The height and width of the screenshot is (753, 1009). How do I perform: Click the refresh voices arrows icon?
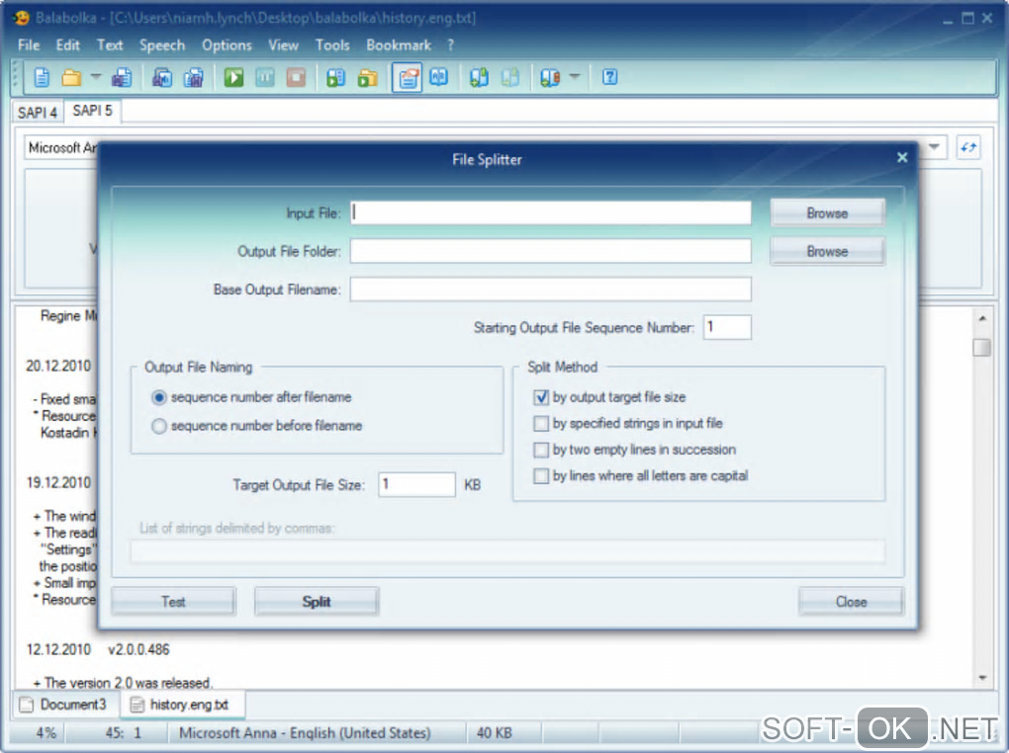[968, 147]
